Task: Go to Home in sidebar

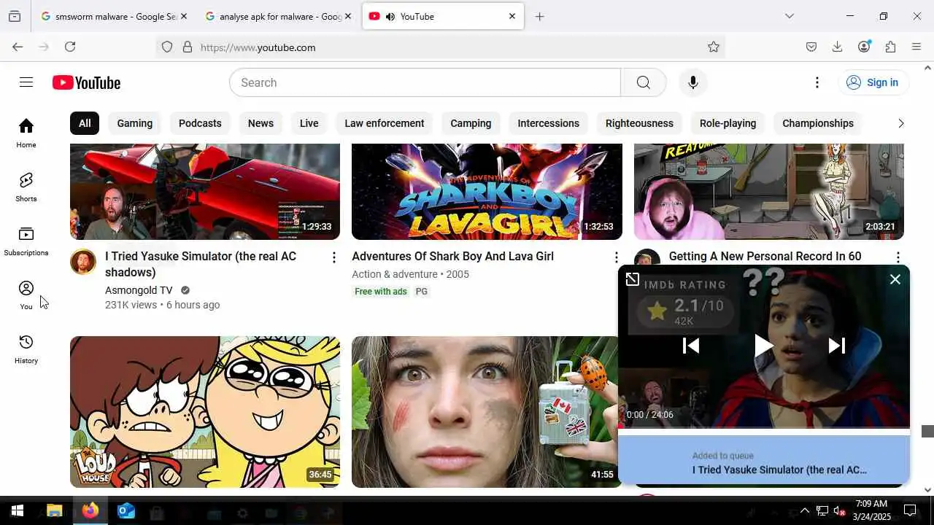Action: pyautogui.click(x=26, y=133)
